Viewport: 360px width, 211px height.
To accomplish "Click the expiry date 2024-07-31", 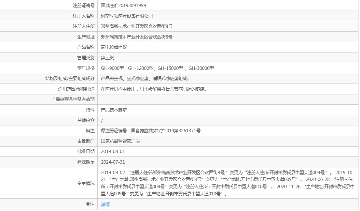I will click(x=113, y=162).
